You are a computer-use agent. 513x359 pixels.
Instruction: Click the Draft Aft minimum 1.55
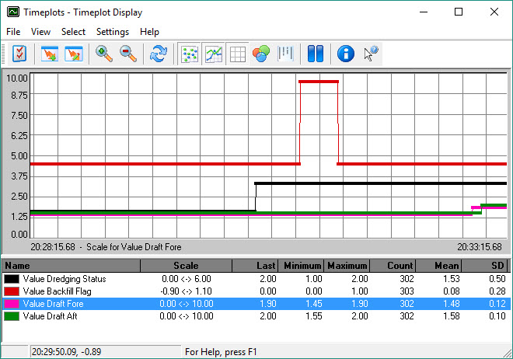(x=314, y=316)
